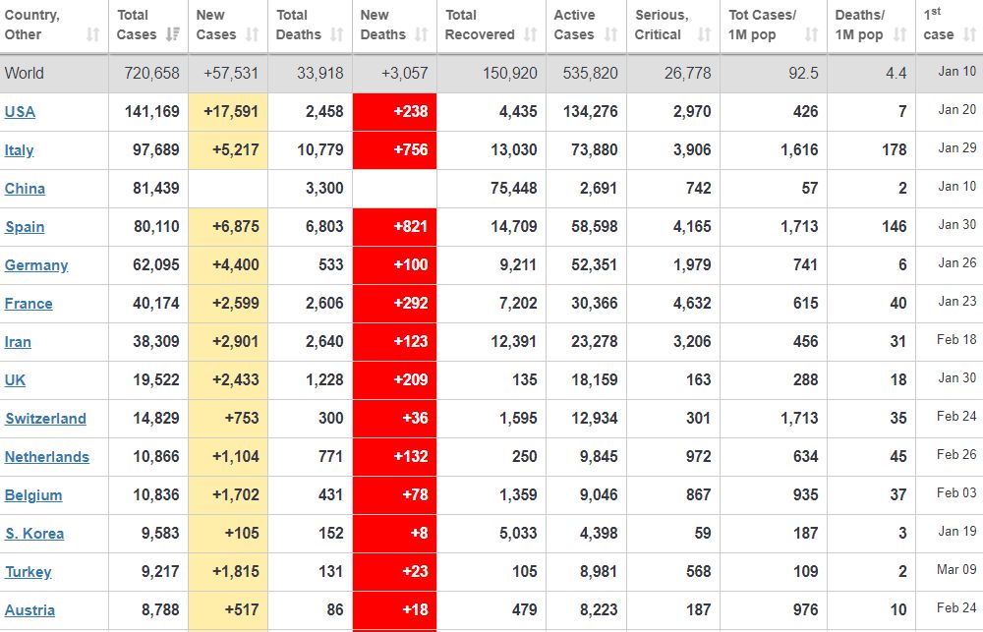Image resolution: width=983 pixels, height=632 pixels.
Task: Click sort icon for Tot Cases/1M pop
Action: (811, 34)
